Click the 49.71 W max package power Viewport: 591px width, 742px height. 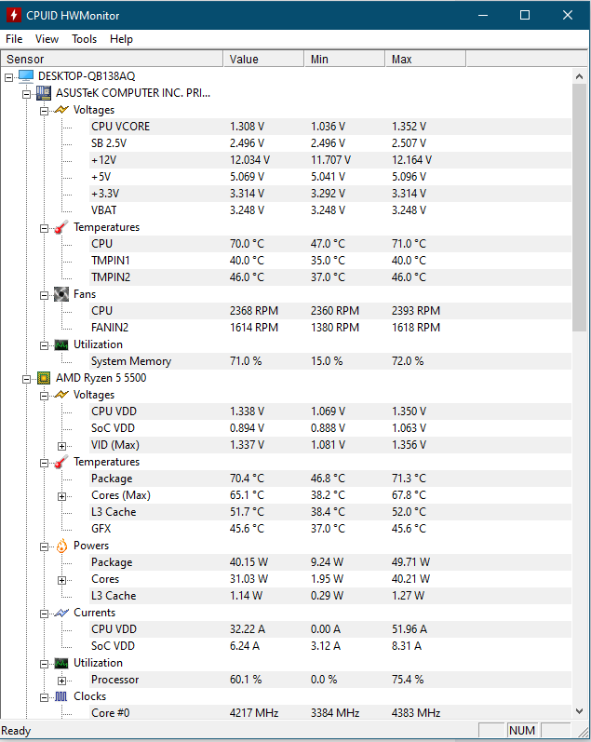410,562
